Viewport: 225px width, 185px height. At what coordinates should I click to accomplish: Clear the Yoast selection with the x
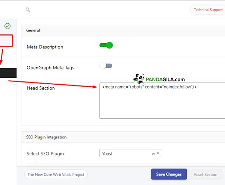(153, 154)
